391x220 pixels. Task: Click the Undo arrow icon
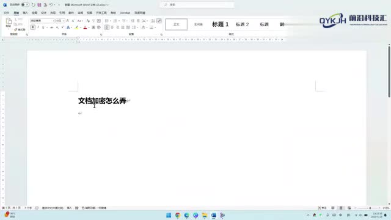(x=51, y=5)
